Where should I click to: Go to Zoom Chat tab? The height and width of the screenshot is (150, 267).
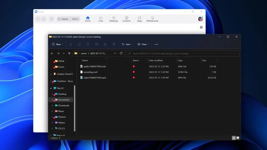click(101, 19)
